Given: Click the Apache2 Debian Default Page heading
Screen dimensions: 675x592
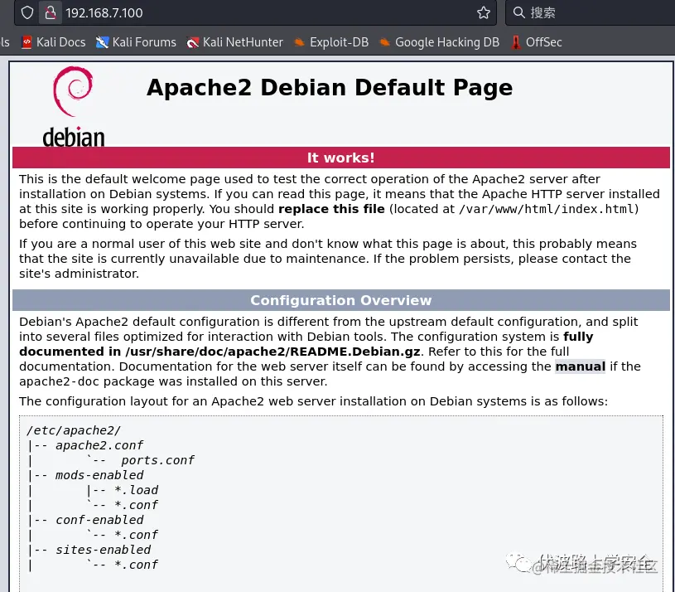Looking at the screenshot, I should (x=330, y=87).
